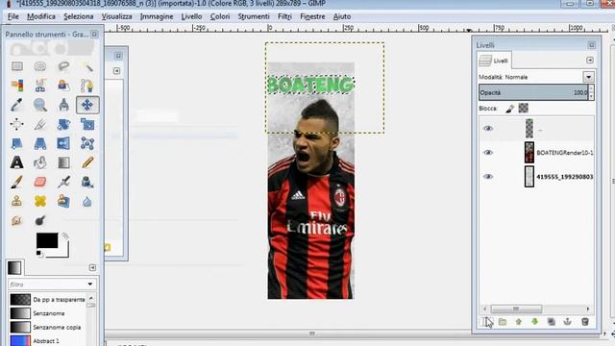Select the Dodge/Burn tool

[40, 220]
